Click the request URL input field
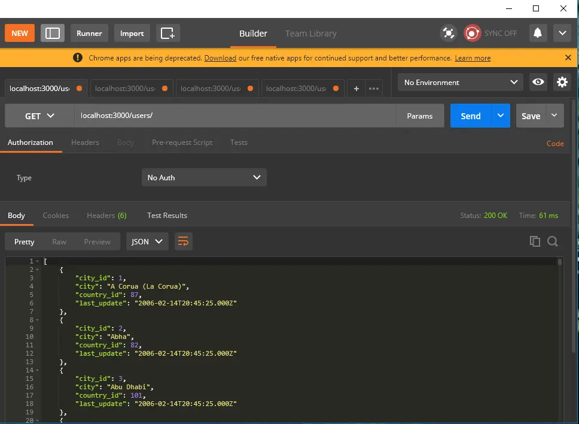 [235, 116]
